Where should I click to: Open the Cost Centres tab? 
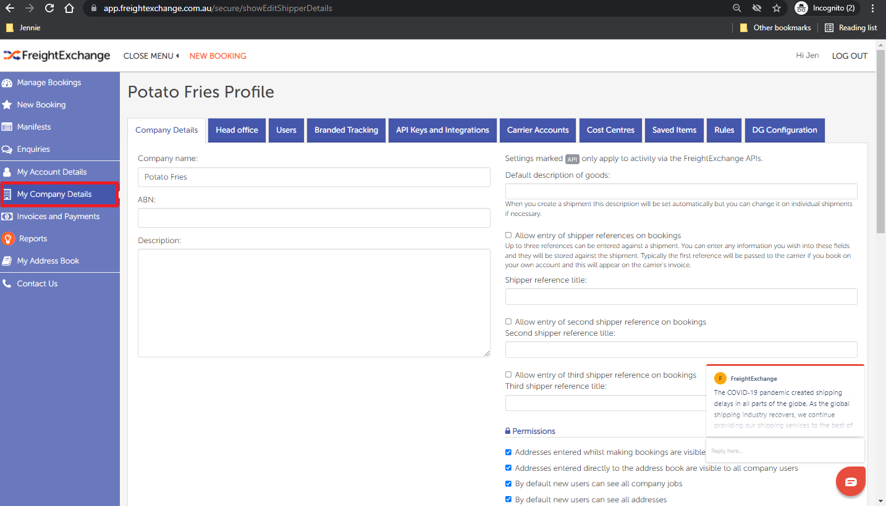[610, 130]
